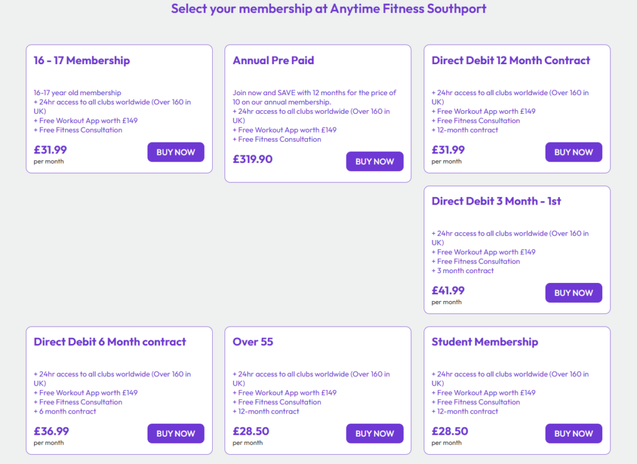Select the Direct Debit 3 Month - 1st heading

tap(496, 201)
